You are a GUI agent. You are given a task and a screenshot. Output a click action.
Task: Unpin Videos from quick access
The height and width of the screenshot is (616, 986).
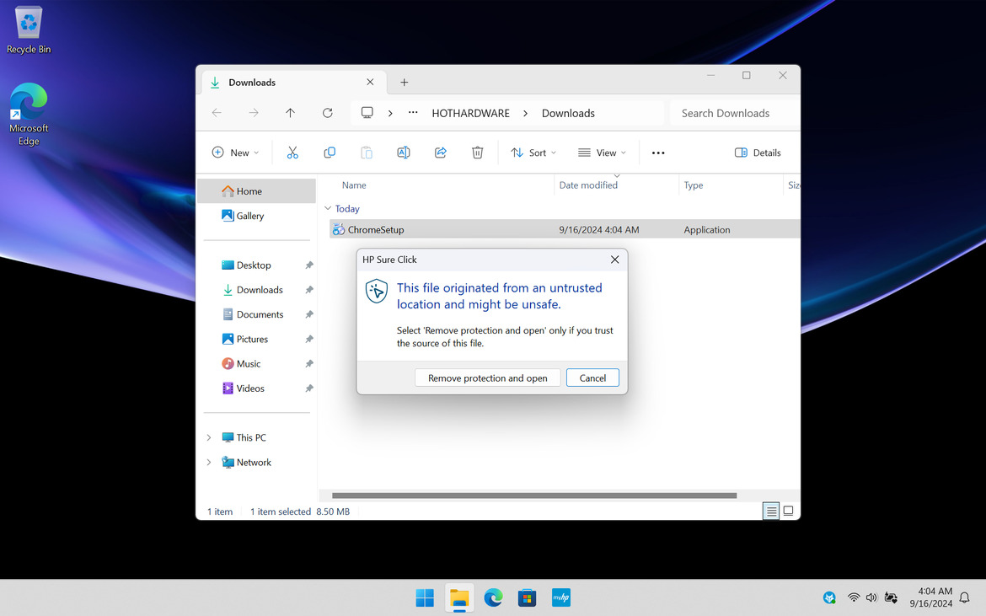[x=309, y=388]
